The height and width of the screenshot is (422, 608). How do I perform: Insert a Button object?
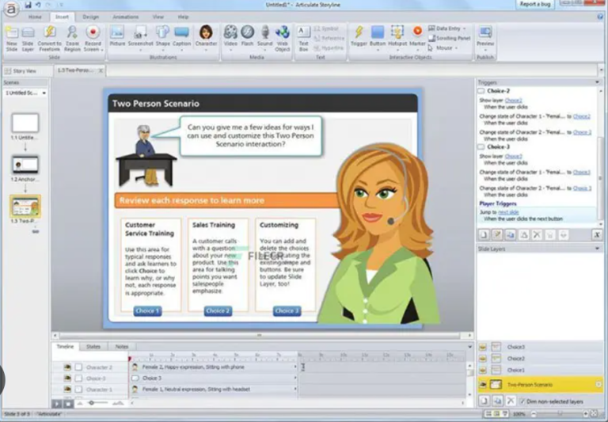[x=378, y=38]
